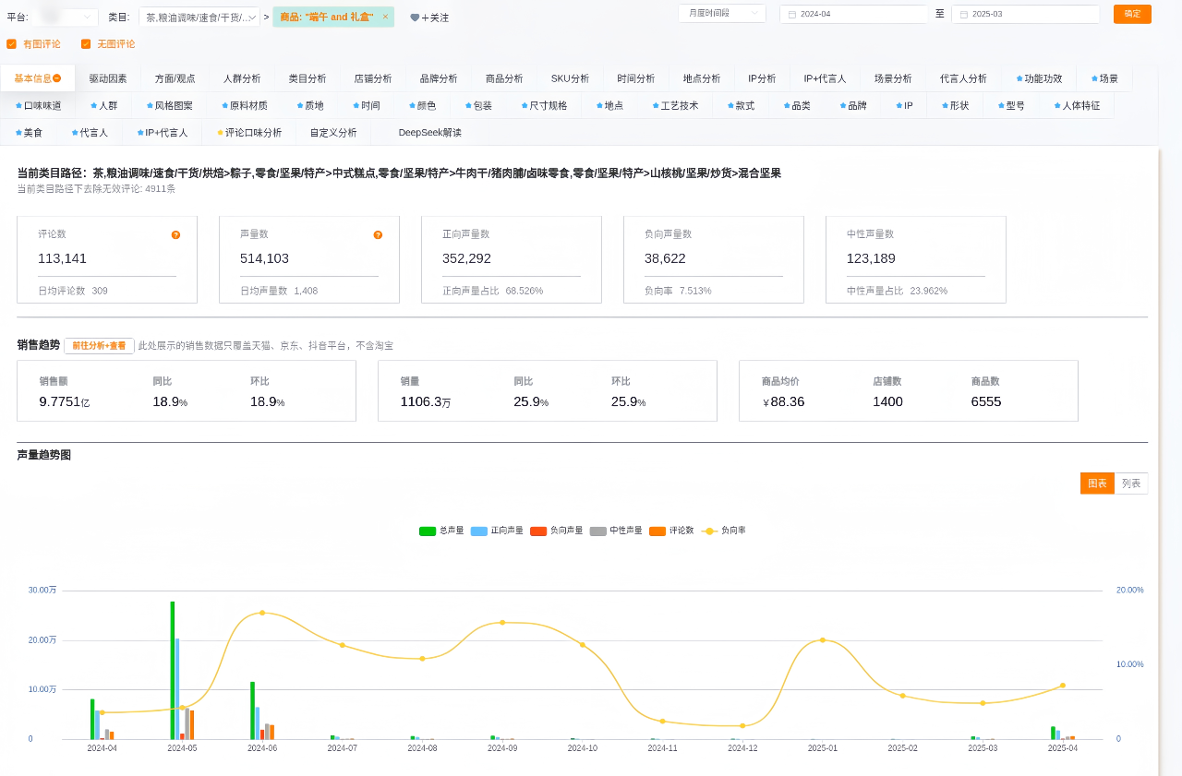The width and height of the screenshot is (1182, 776).
Task: Open the 场景分析 tab
Action: (x=893, y=78)
